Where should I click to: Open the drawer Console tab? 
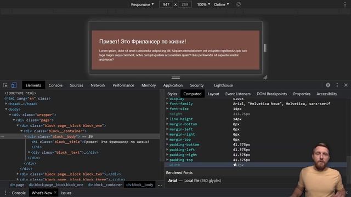pos(19,193)
